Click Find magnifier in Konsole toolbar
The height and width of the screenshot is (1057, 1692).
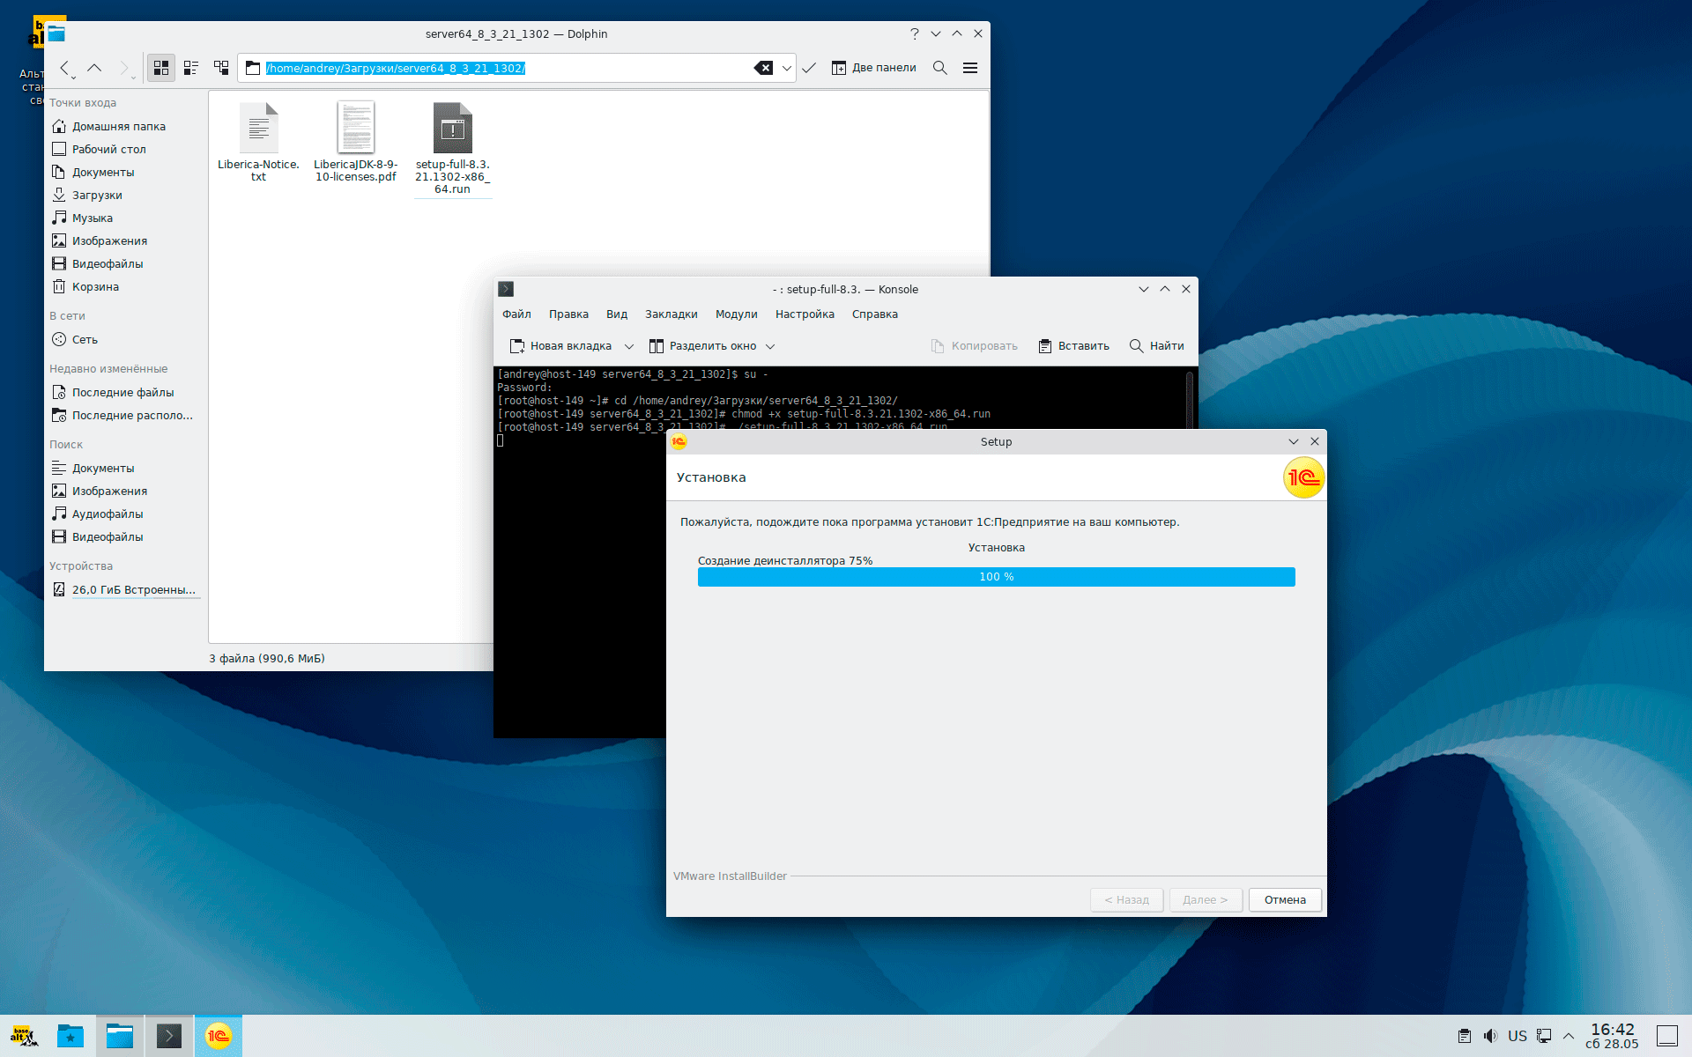(1136, 346)
